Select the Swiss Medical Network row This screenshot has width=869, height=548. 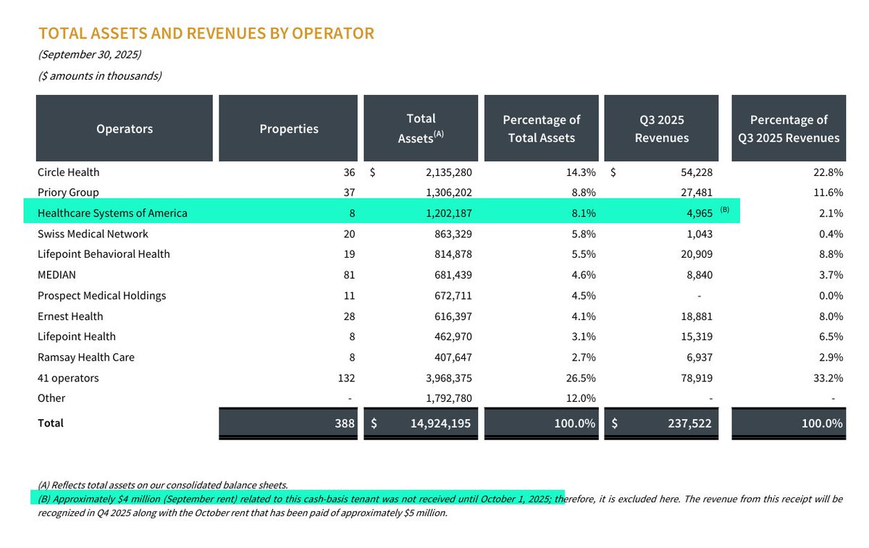[x=92, y=234]
